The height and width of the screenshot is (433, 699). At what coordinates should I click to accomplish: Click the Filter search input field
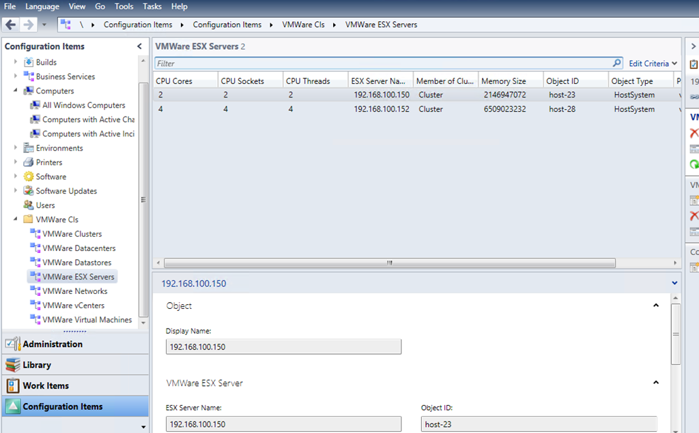382,63
